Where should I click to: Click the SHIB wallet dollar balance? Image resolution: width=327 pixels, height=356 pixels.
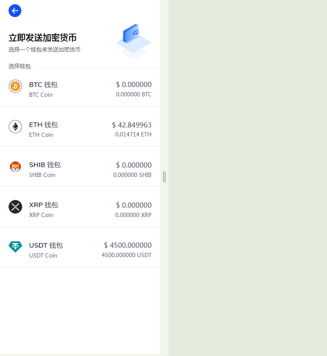click(134, 165)
